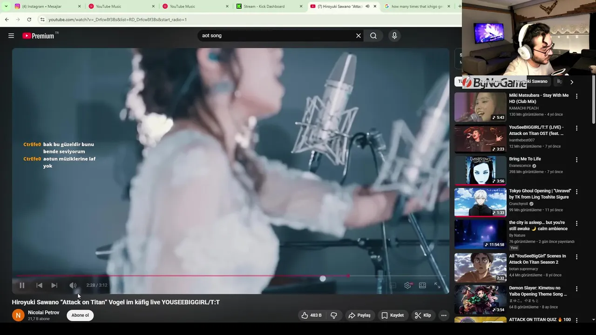Click the round progress scrubber handle
The height and width of the screenshot is (335, 596).
click(x=323, y=278)
